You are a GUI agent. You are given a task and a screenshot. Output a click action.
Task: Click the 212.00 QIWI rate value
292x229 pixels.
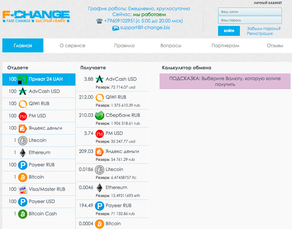click(86, 97)
